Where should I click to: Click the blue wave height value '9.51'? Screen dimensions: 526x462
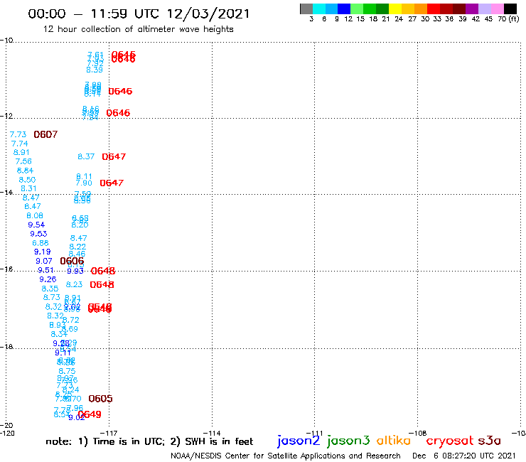click(45, 270)
